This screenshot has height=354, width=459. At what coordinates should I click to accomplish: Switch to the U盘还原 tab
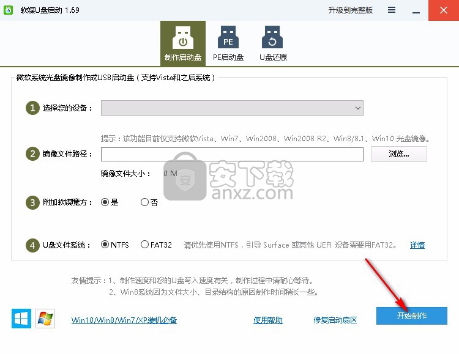[x=273, y=43]
